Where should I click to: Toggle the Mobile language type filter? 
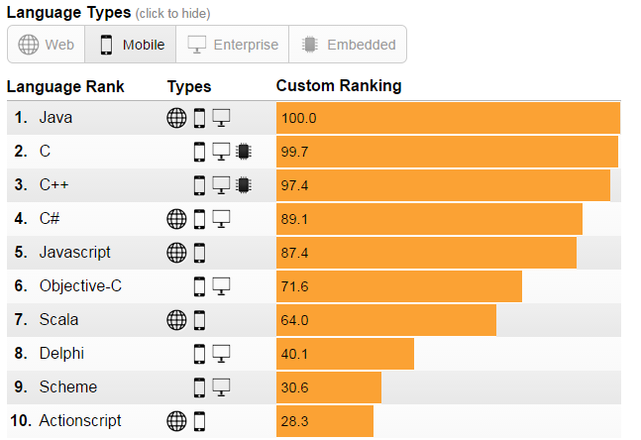point(132,45)
